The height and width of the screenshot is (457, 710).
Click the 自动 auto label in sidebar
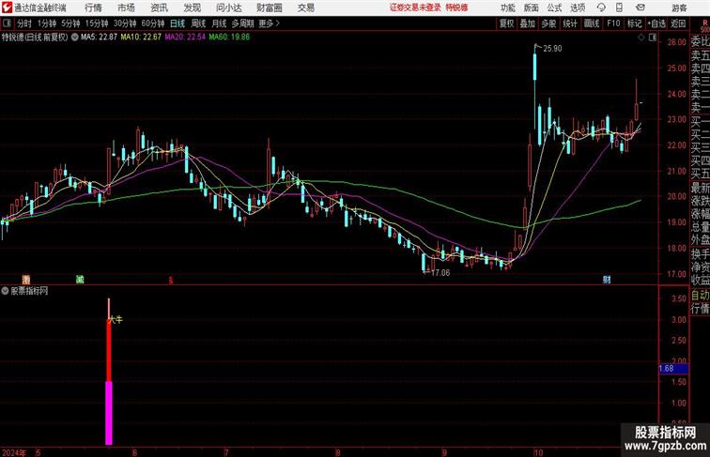tap(700, 296)
